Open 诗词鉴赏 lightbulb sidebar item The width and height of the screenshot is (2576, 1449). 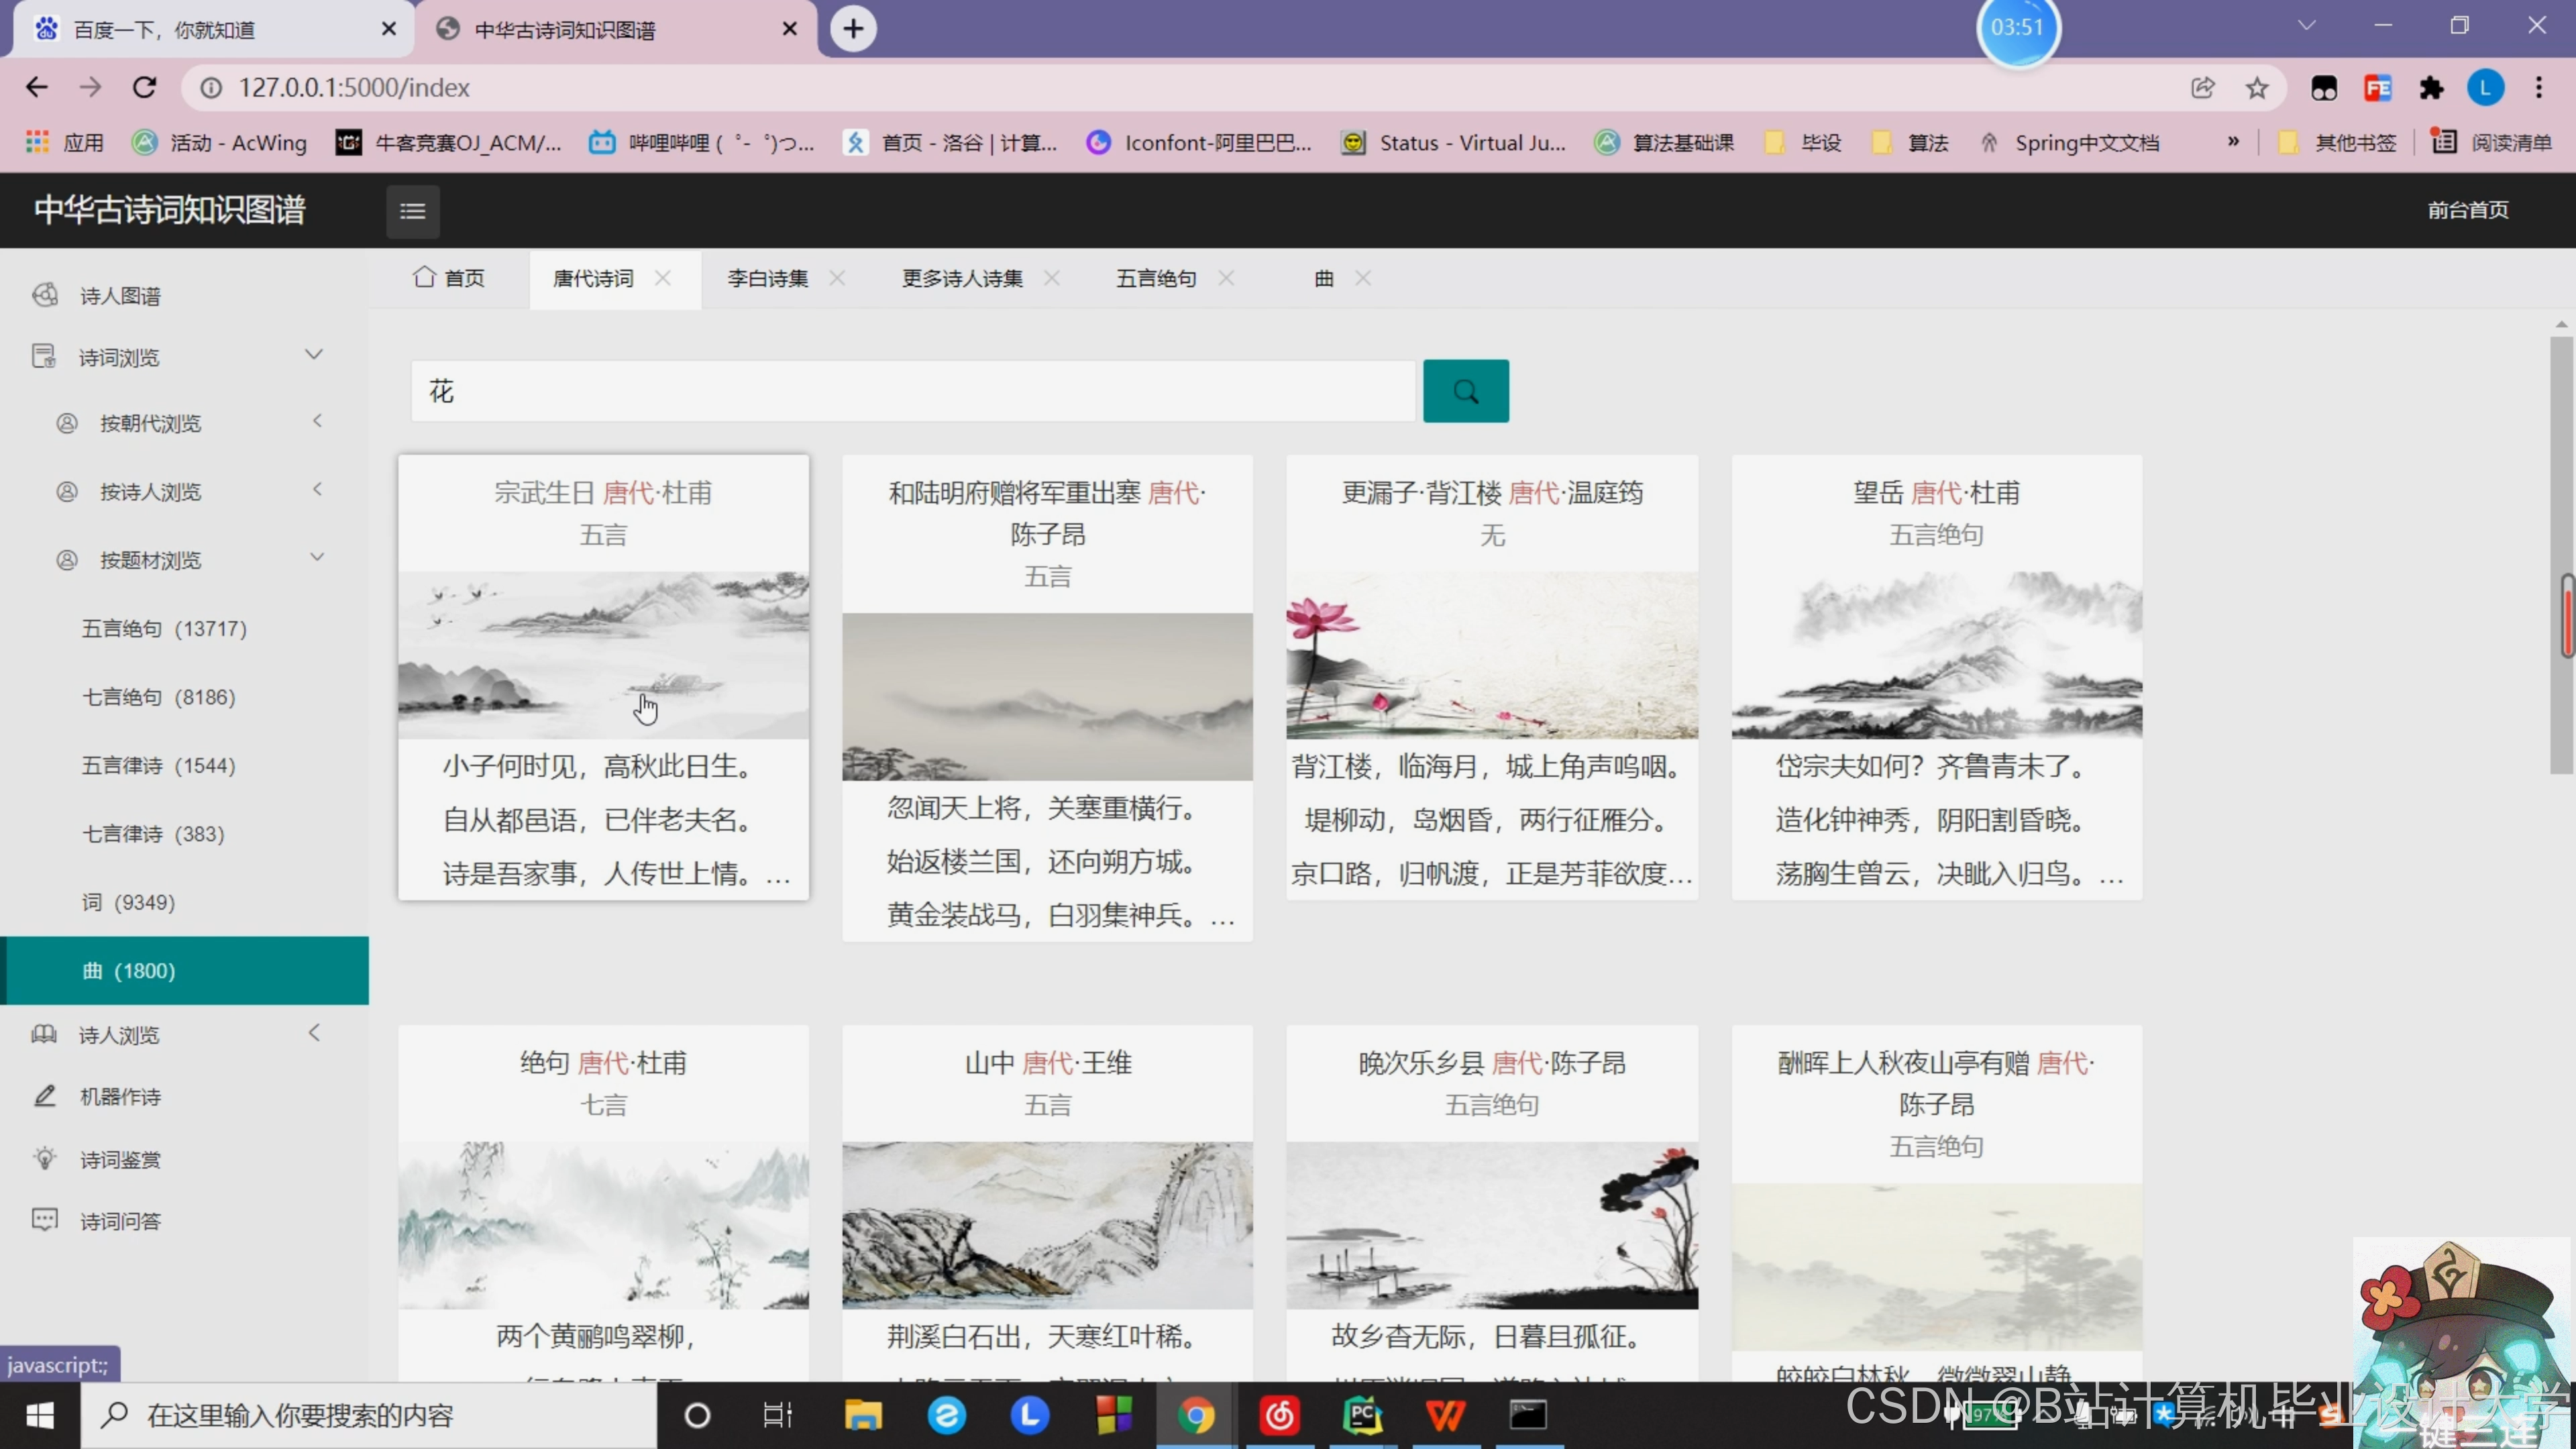[x=120, y=1160]
